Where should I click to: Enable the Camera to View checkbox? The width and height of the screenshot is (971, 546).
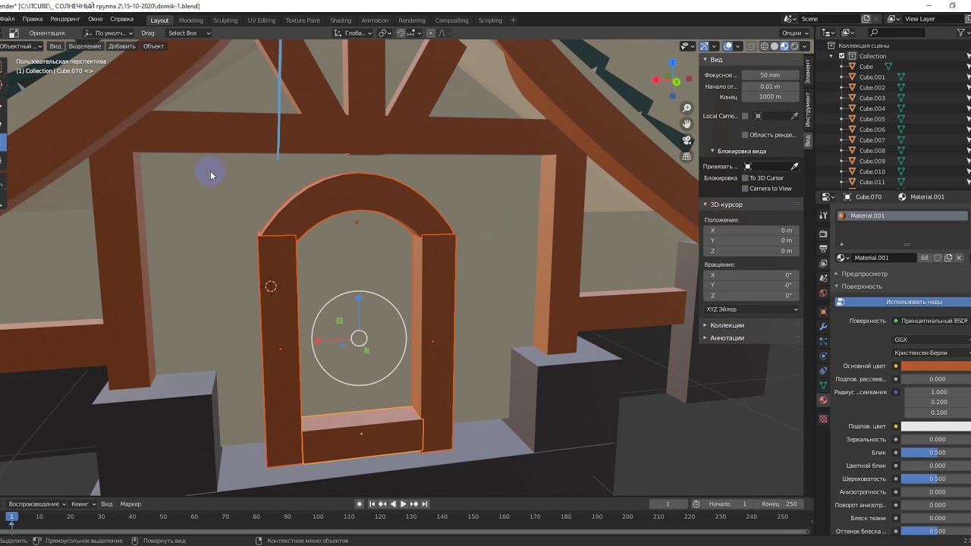pos(745,189)
